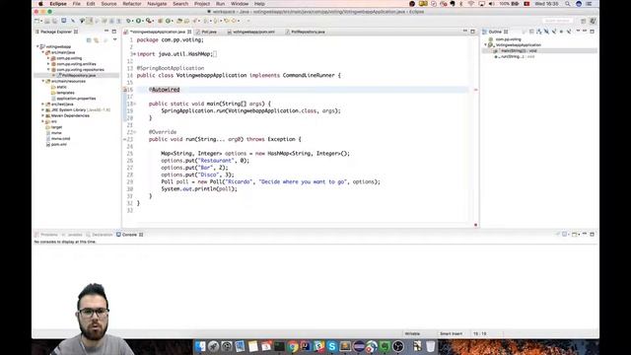Click the Spotlight search icon in menu bar
631x355 pixels.
[568, 4]
